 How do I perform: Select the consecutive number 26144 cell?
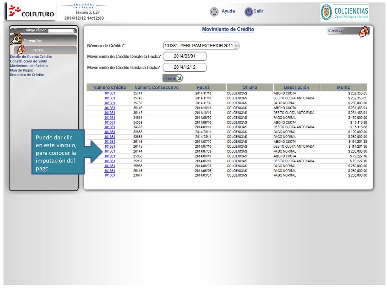(x=138, y=151)
